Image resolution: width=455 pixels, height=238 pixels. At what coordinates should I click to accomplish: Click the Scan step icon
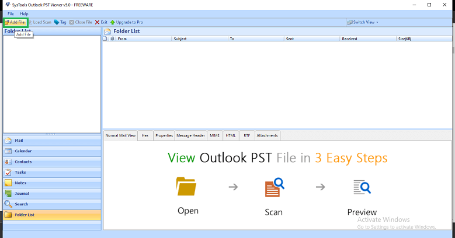[275, 187]
